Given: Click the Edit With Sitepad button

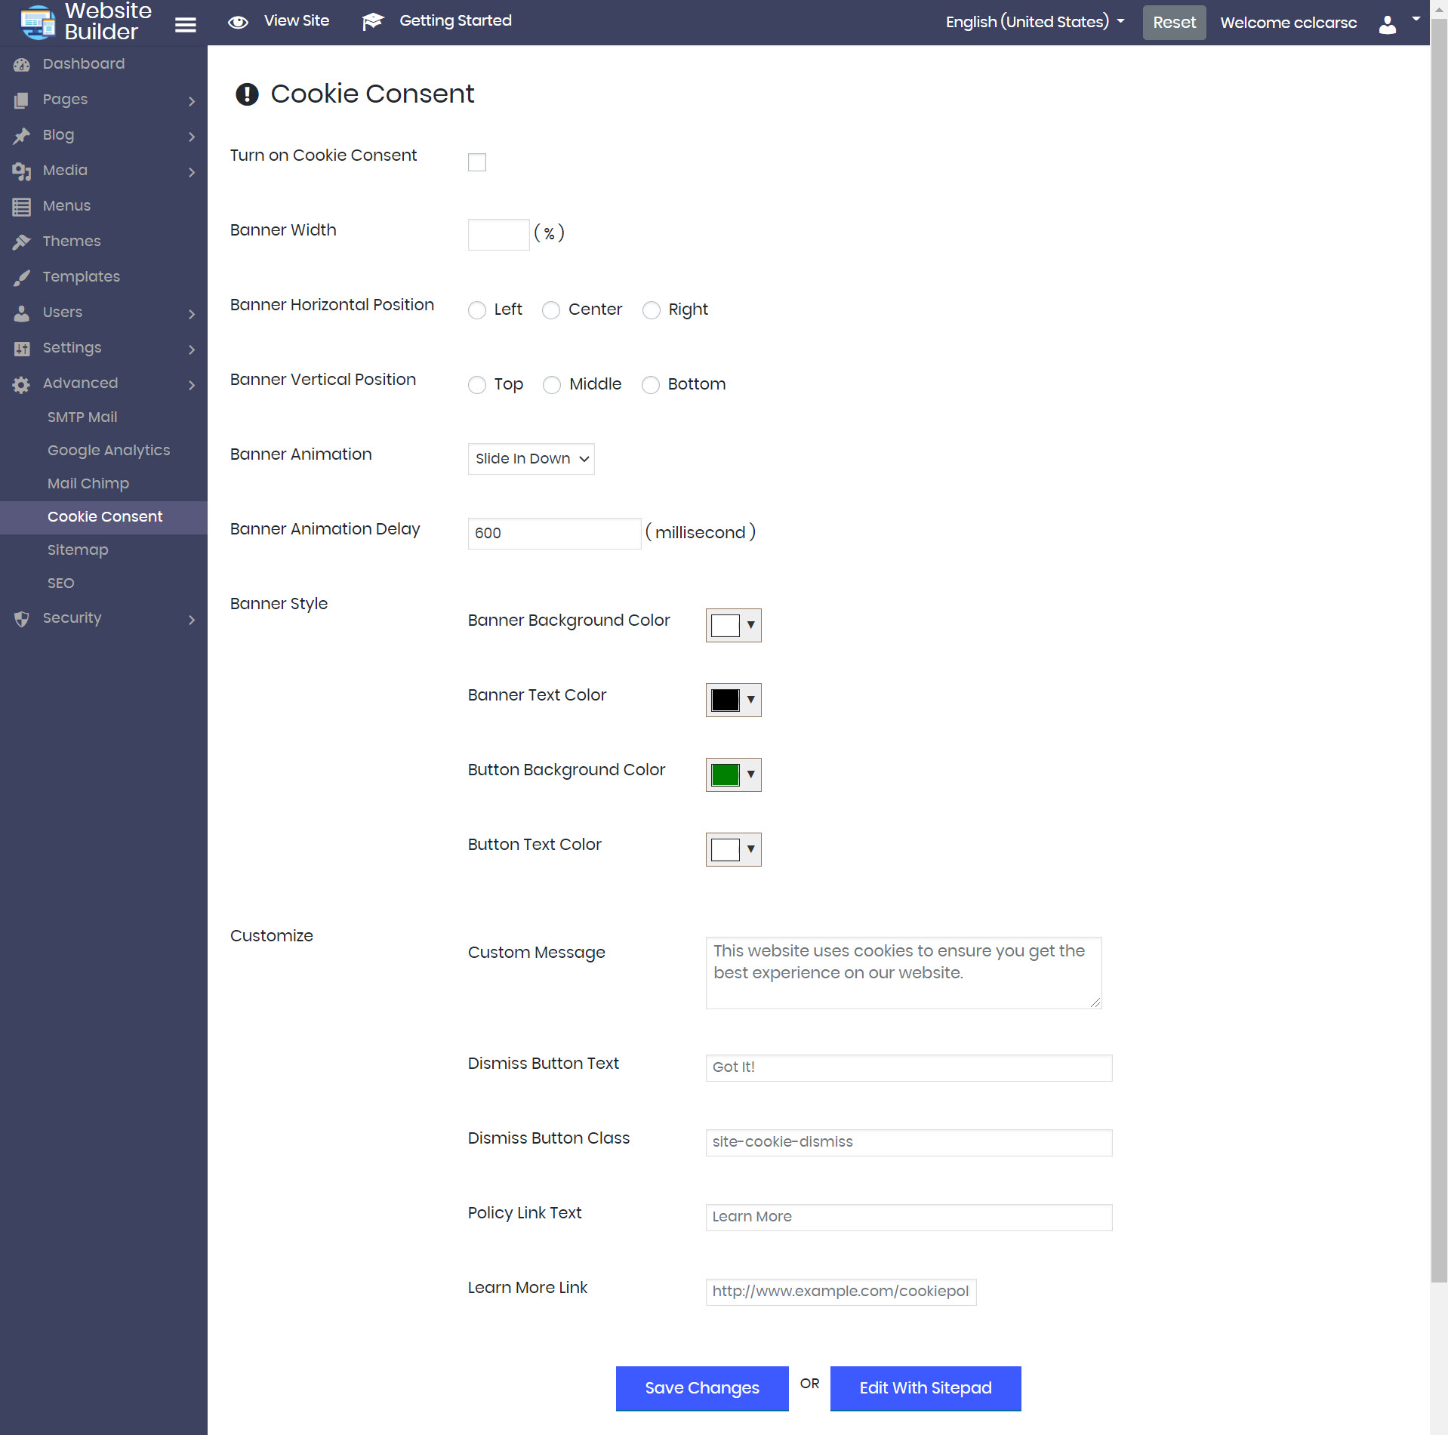Looking at the screenshot, I should pos(925,1388).
